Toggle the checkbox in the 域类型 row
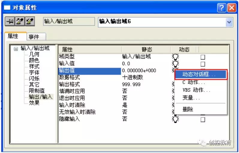Image resolution: width=239 pixels, height=153 pixels. click(203, 57)
